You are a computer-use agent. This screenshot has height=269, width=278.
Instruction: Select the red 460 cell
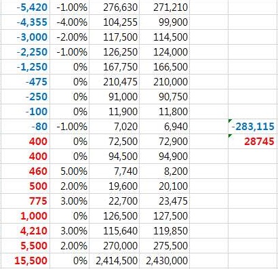[x=25, y=171]
